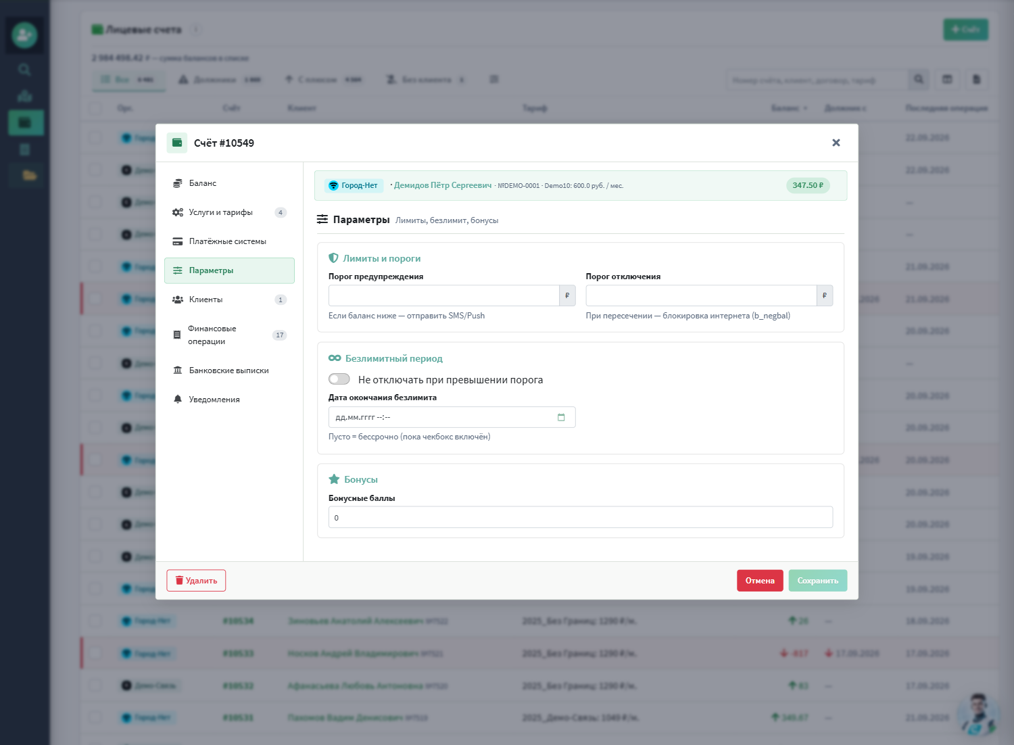Toggle Не отключать при превышении порога switch
1014x745 pixels.
339,379
